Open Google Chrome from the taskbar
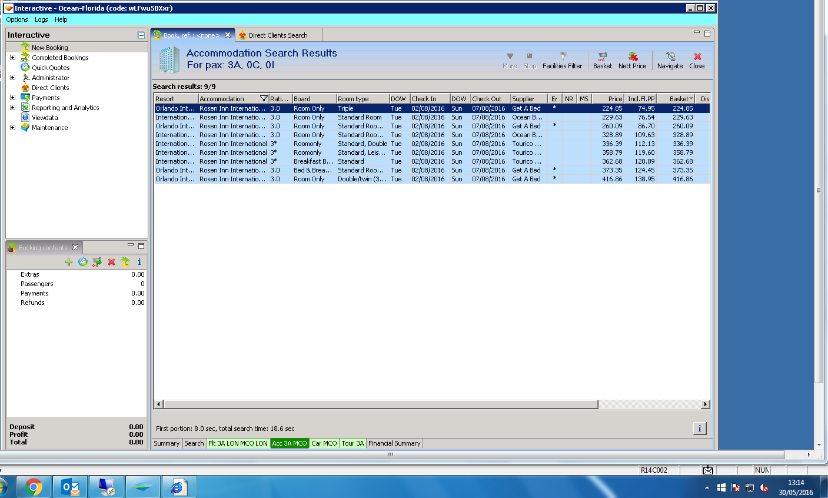The height and width of the screenshot is (498, 828). coord(34,487)
